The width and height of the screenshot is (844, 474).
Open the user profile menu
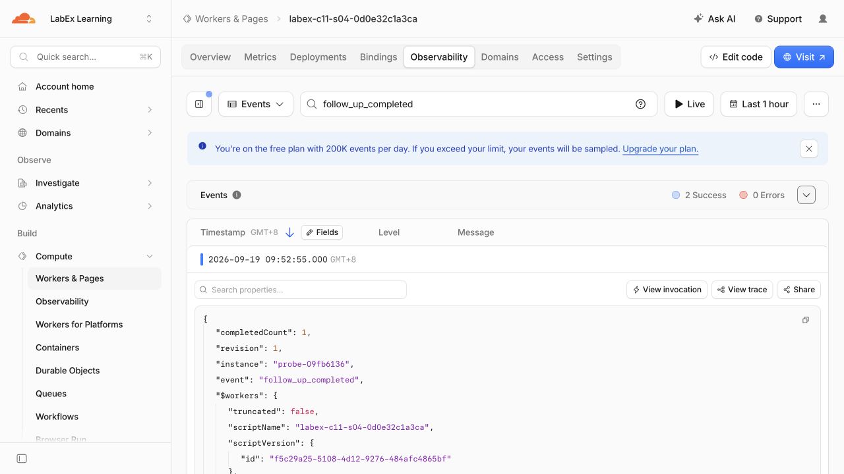(823, 19)
